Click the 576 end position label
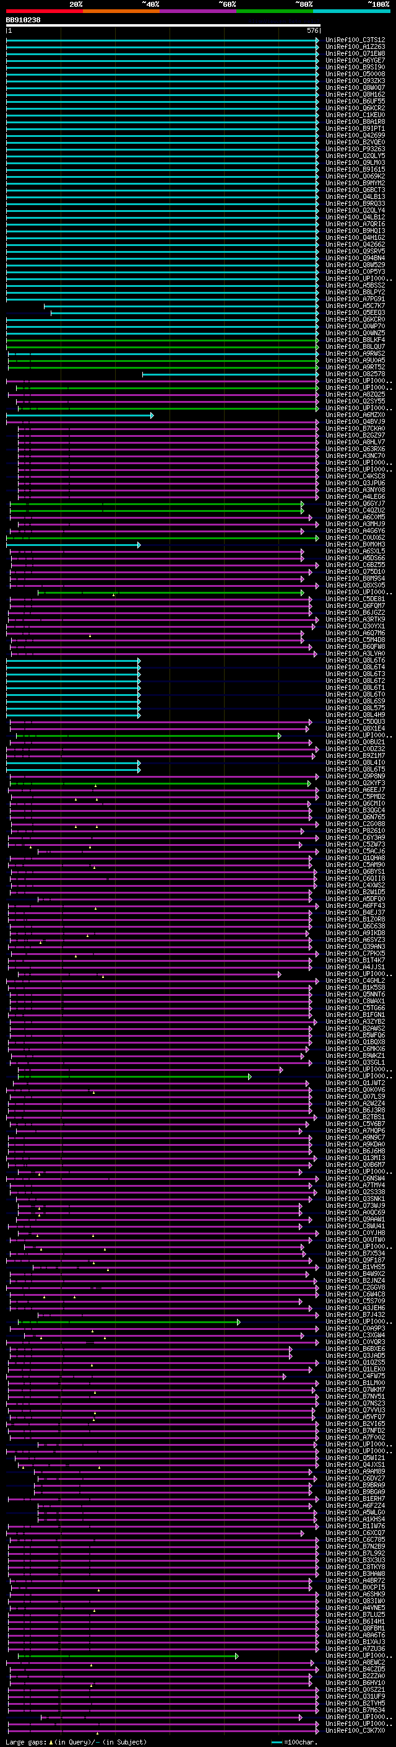 pos(312,30)
